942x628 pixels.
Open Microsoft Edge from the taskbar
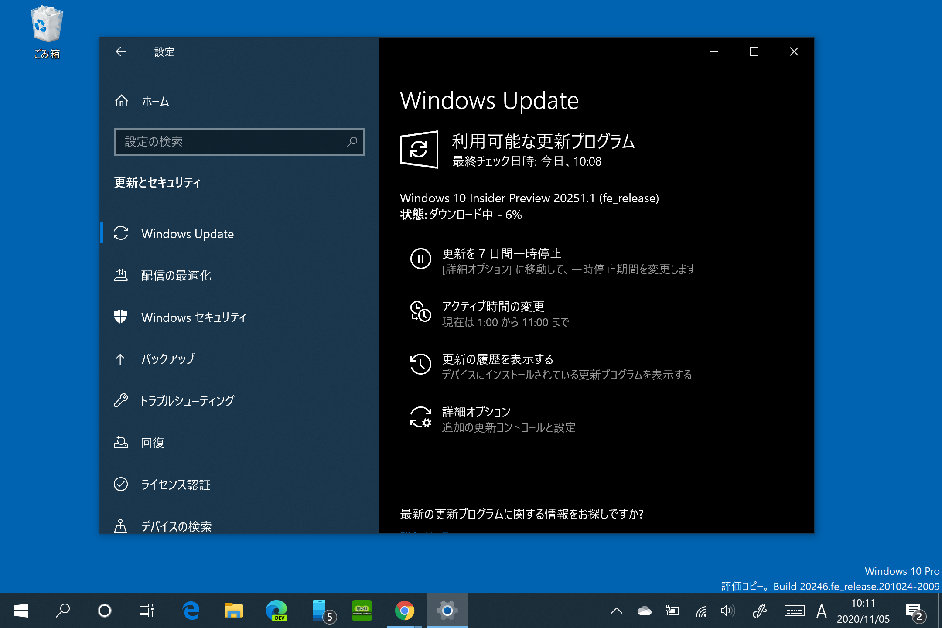(x=190, y=610)
